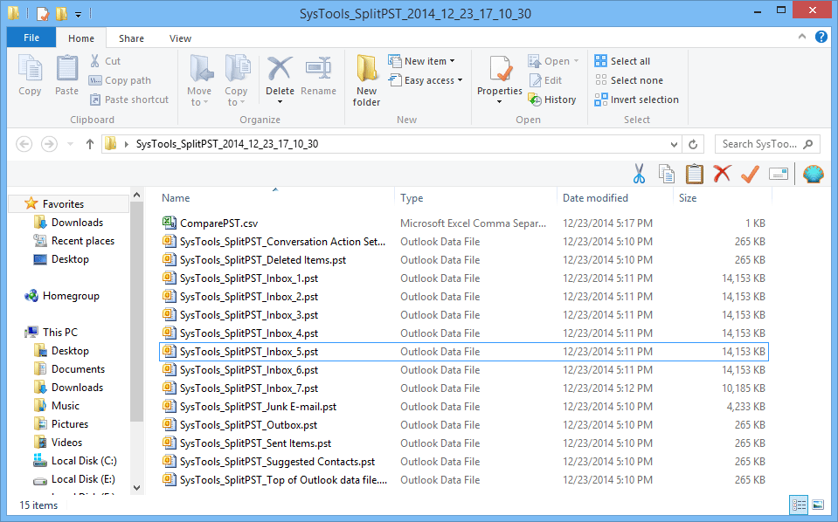The image size is (838, 522).
Task: Open the Recent locations dropdown arrow
Action: coord(70,144)
